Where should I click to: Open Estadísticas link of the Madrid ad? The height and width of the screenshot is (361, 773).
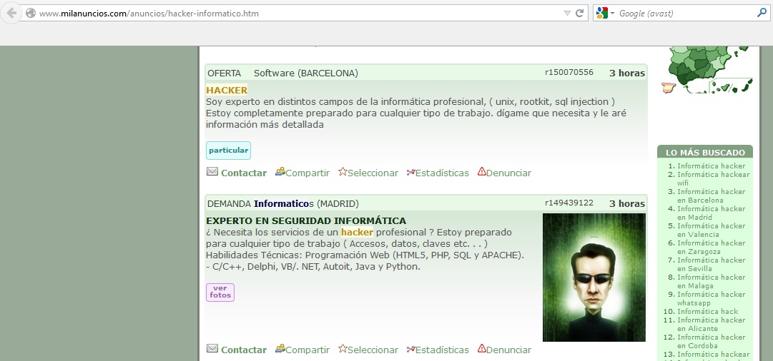(x=442, y=350)
